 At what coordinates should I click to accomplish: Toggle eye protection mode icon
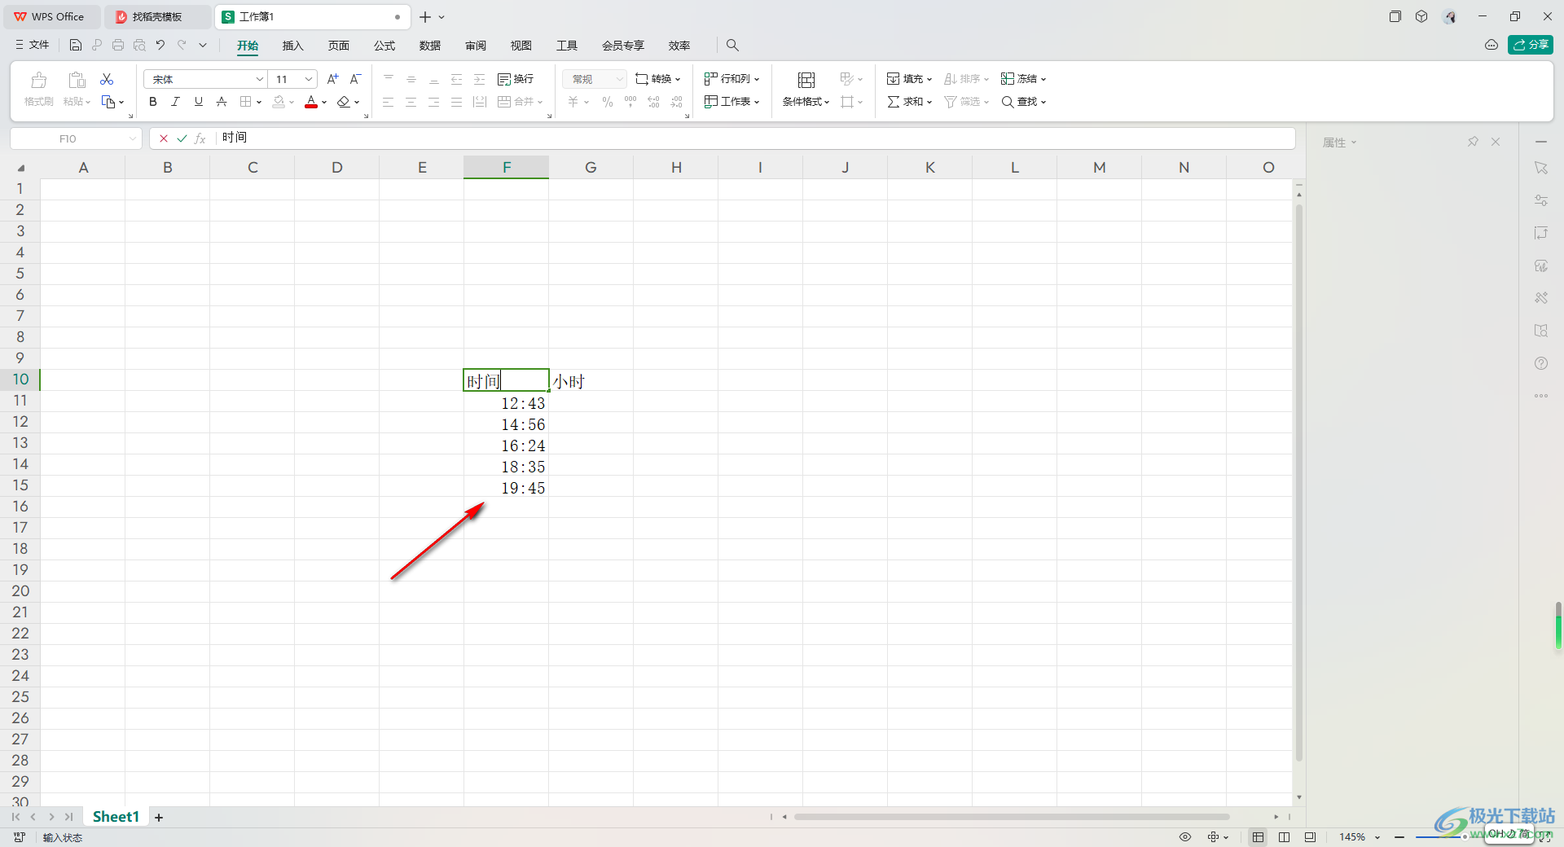pyautogui.click(x=1185, y=837)
